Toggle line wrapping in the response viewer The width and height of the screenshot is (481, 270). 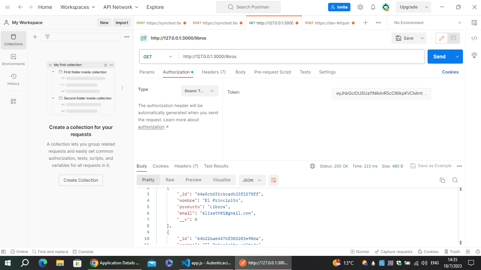tap(273, 180)
